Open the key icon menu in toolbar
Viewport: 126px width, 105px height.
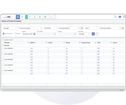(30, 17)
